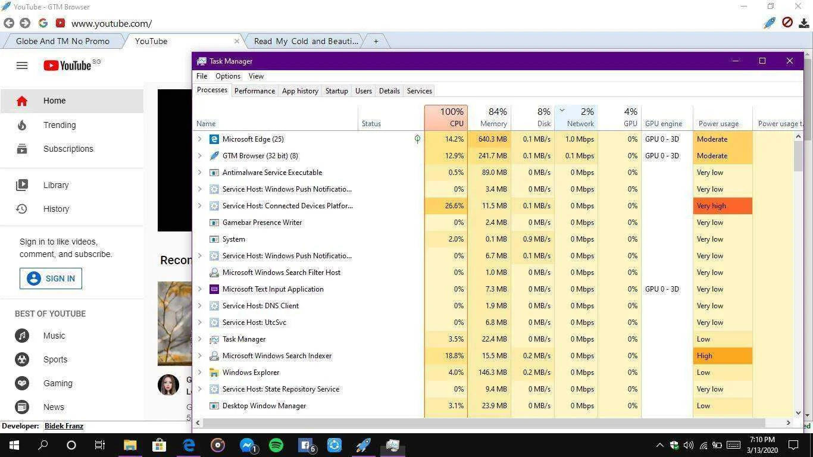Screen dimensions: 813x457
Task: Expand the Microsoft Edge (25) process group
Action: [200, 139]
